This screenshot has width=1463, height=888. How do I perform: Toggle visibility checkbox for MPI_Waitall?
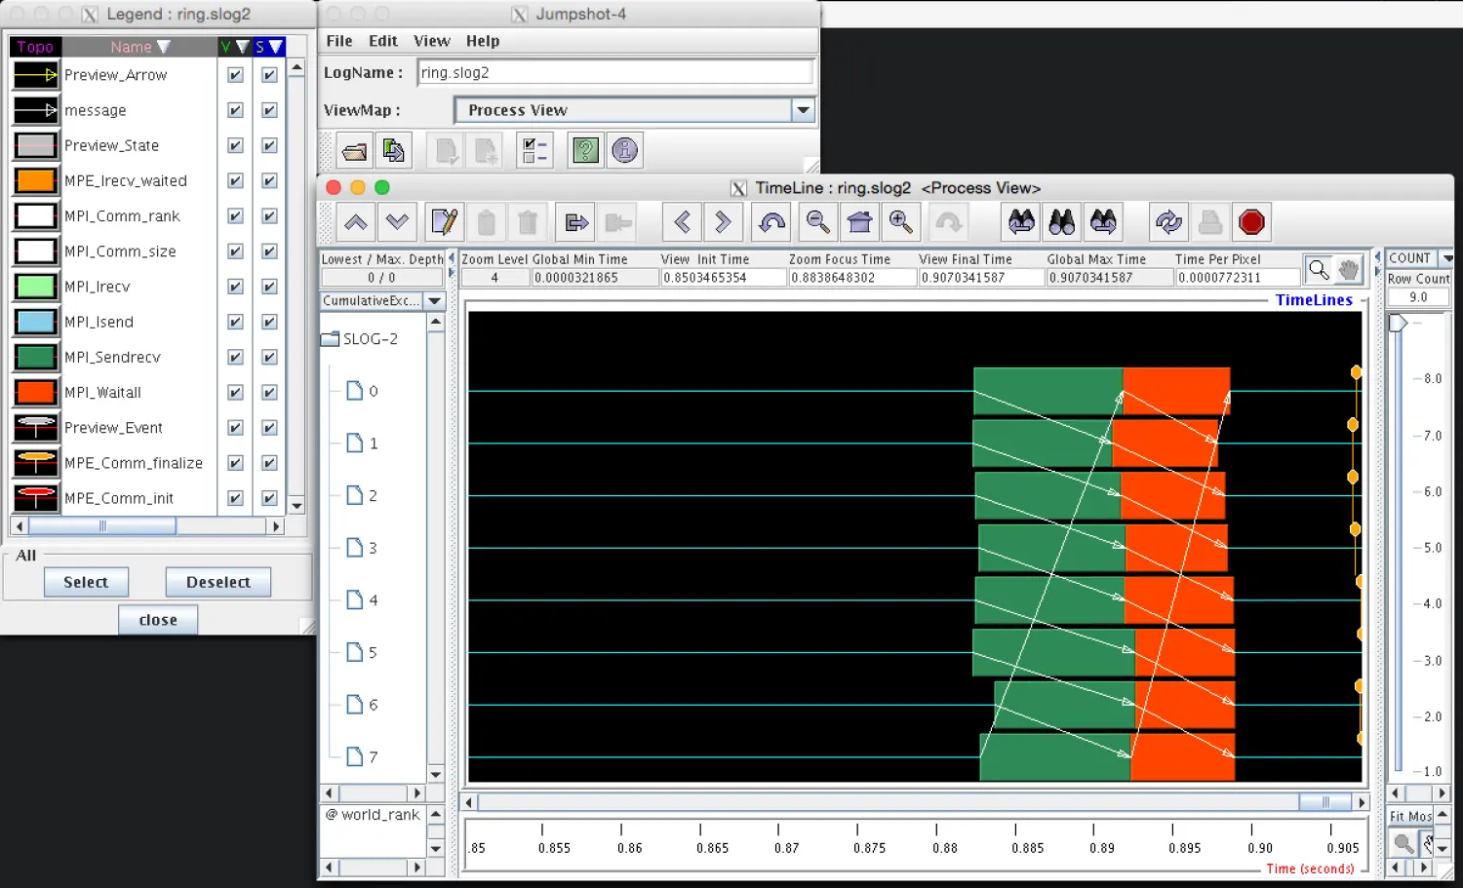click(235, 392)
